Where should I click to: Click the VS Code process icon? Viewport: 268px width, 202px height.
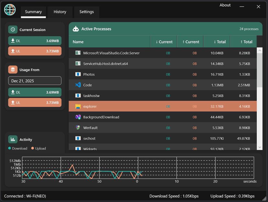[78, 85]
